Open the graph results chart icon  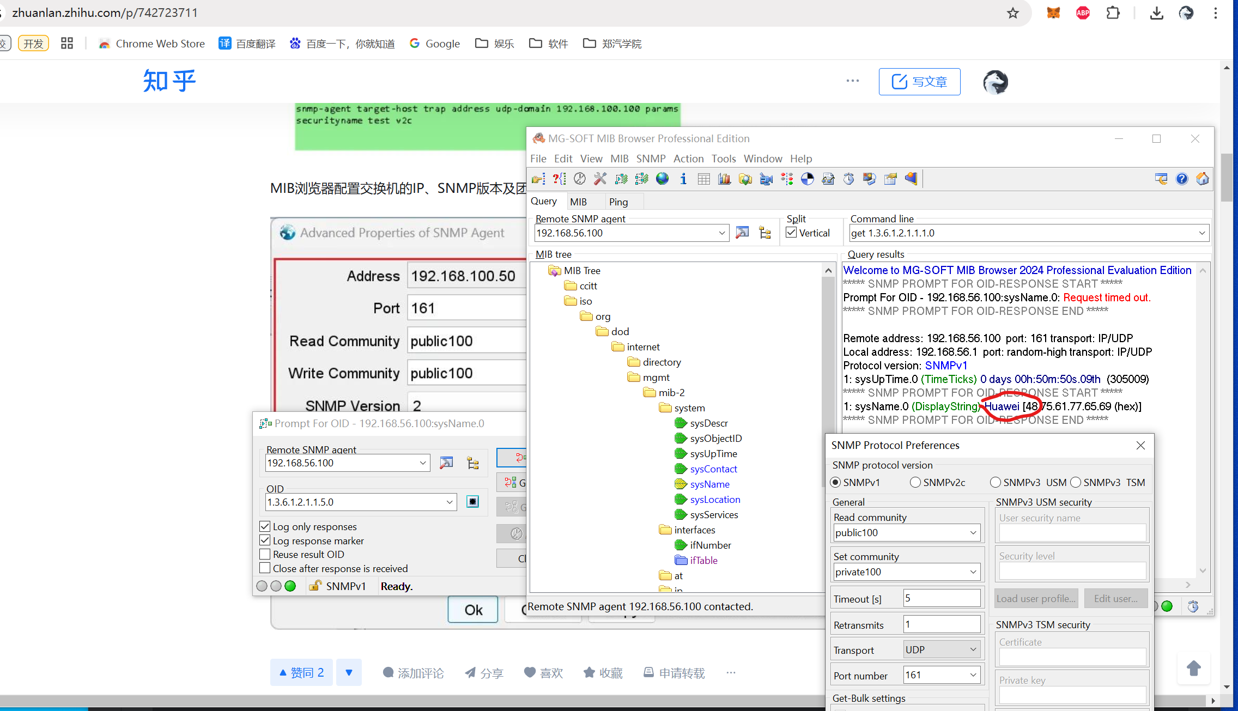pyautogui.click(x=724, y=178)
